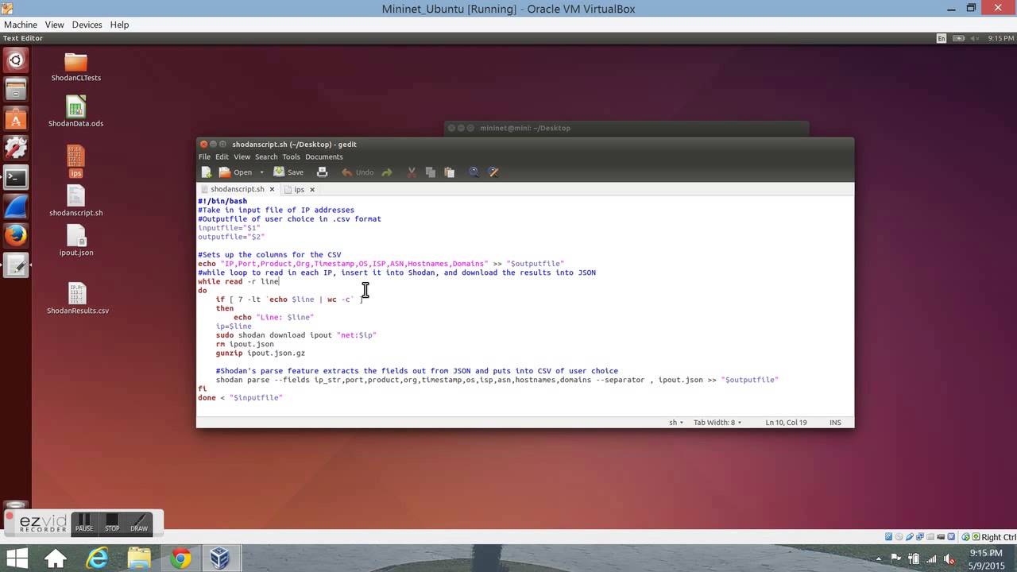Expand the recent files arrow beside Open

[261, 172]
